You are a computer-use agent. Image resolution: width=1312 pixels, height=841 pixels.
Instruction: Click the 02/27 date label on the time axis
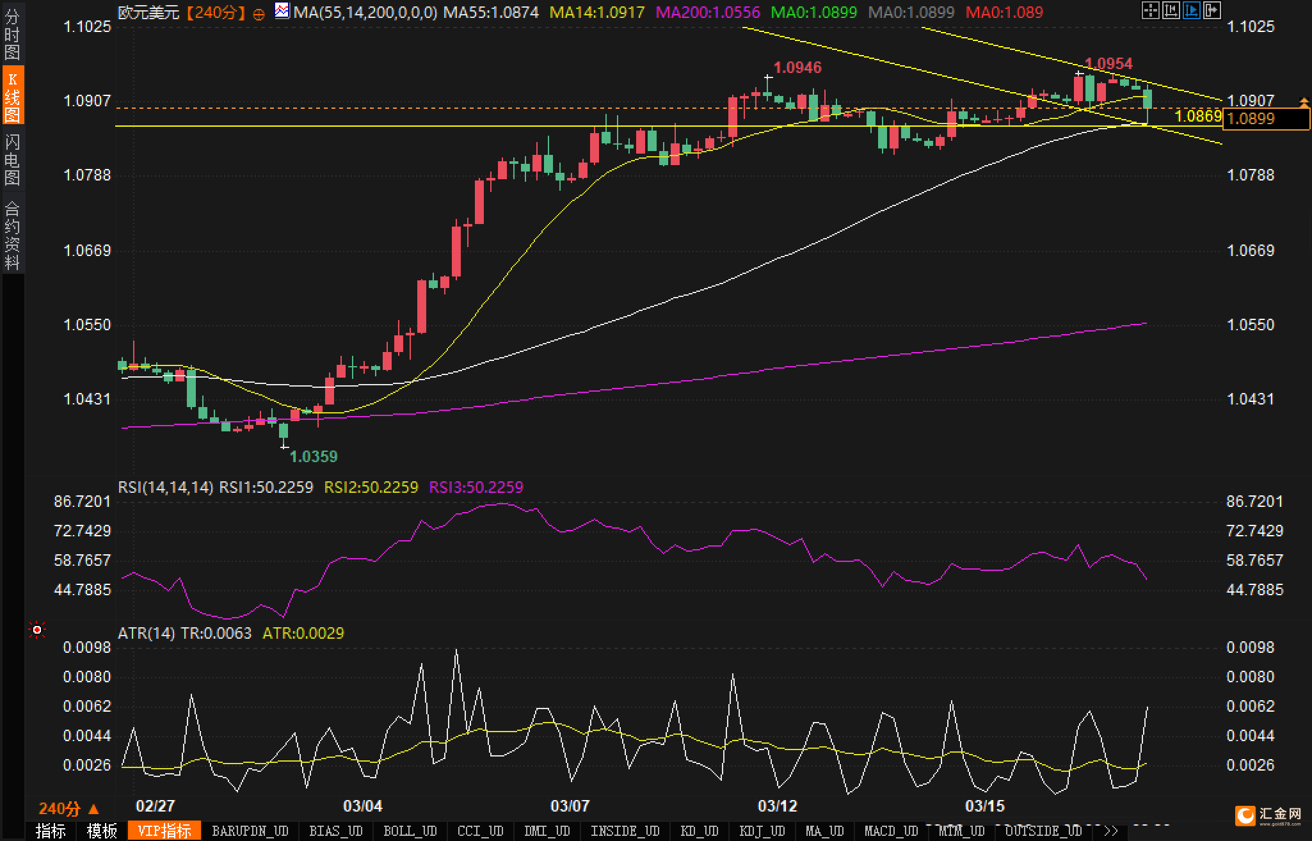point(156,806)
